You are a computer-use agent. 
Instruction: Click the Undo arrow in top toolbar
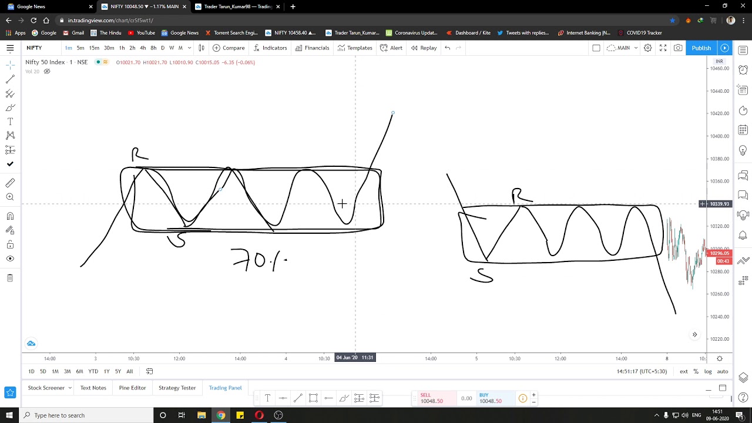click(447, 48)
